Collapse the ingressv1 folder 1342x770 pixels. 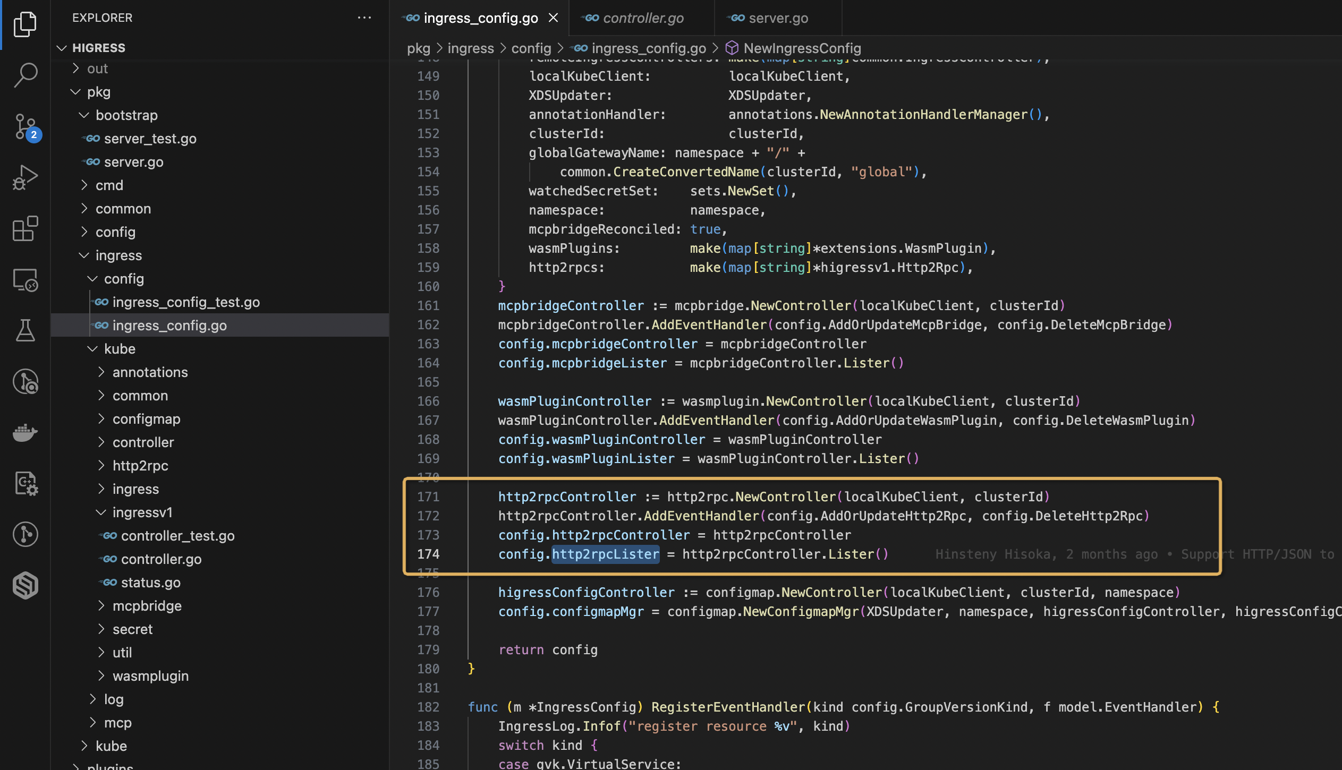point(142,512)
